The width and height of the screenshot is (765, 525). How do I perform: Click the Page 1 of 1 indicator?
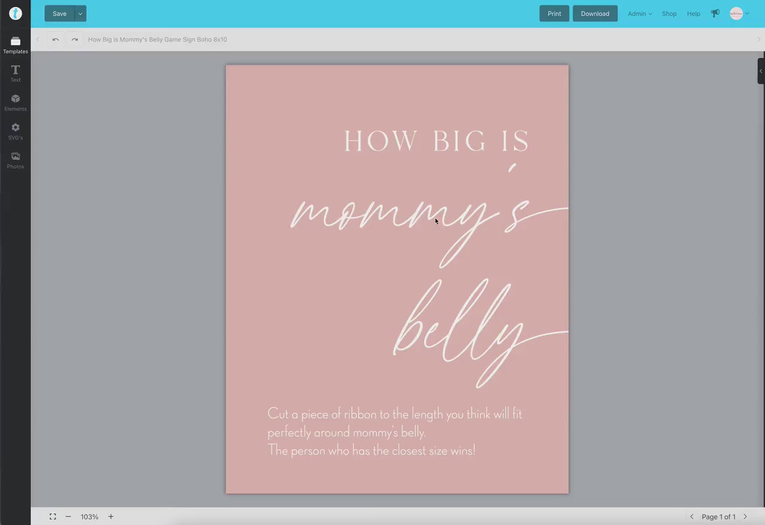click(x=718, y=517)
